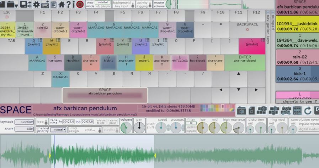Screen dimensions: 319x168
Task: Open preferences via the gear icon
Action: (36, 4)
